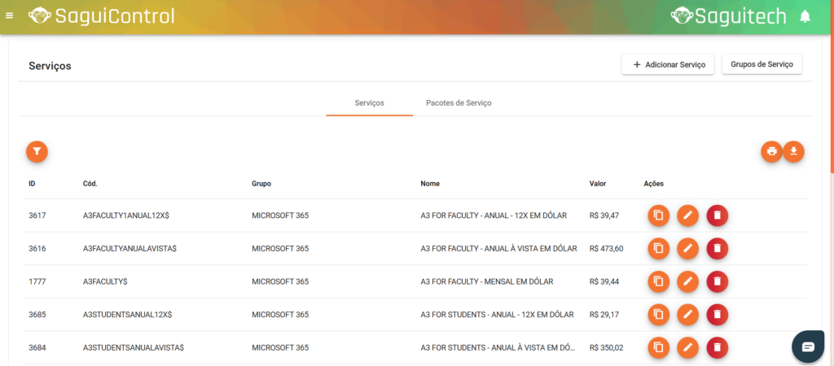
Task: Click the Valor column header
Action: click(597, 183)
